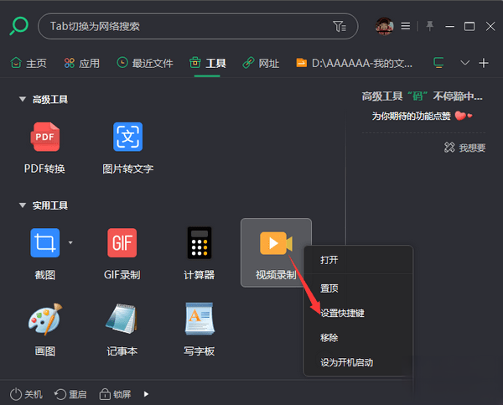Open the search filter icon

pos(339,26)
